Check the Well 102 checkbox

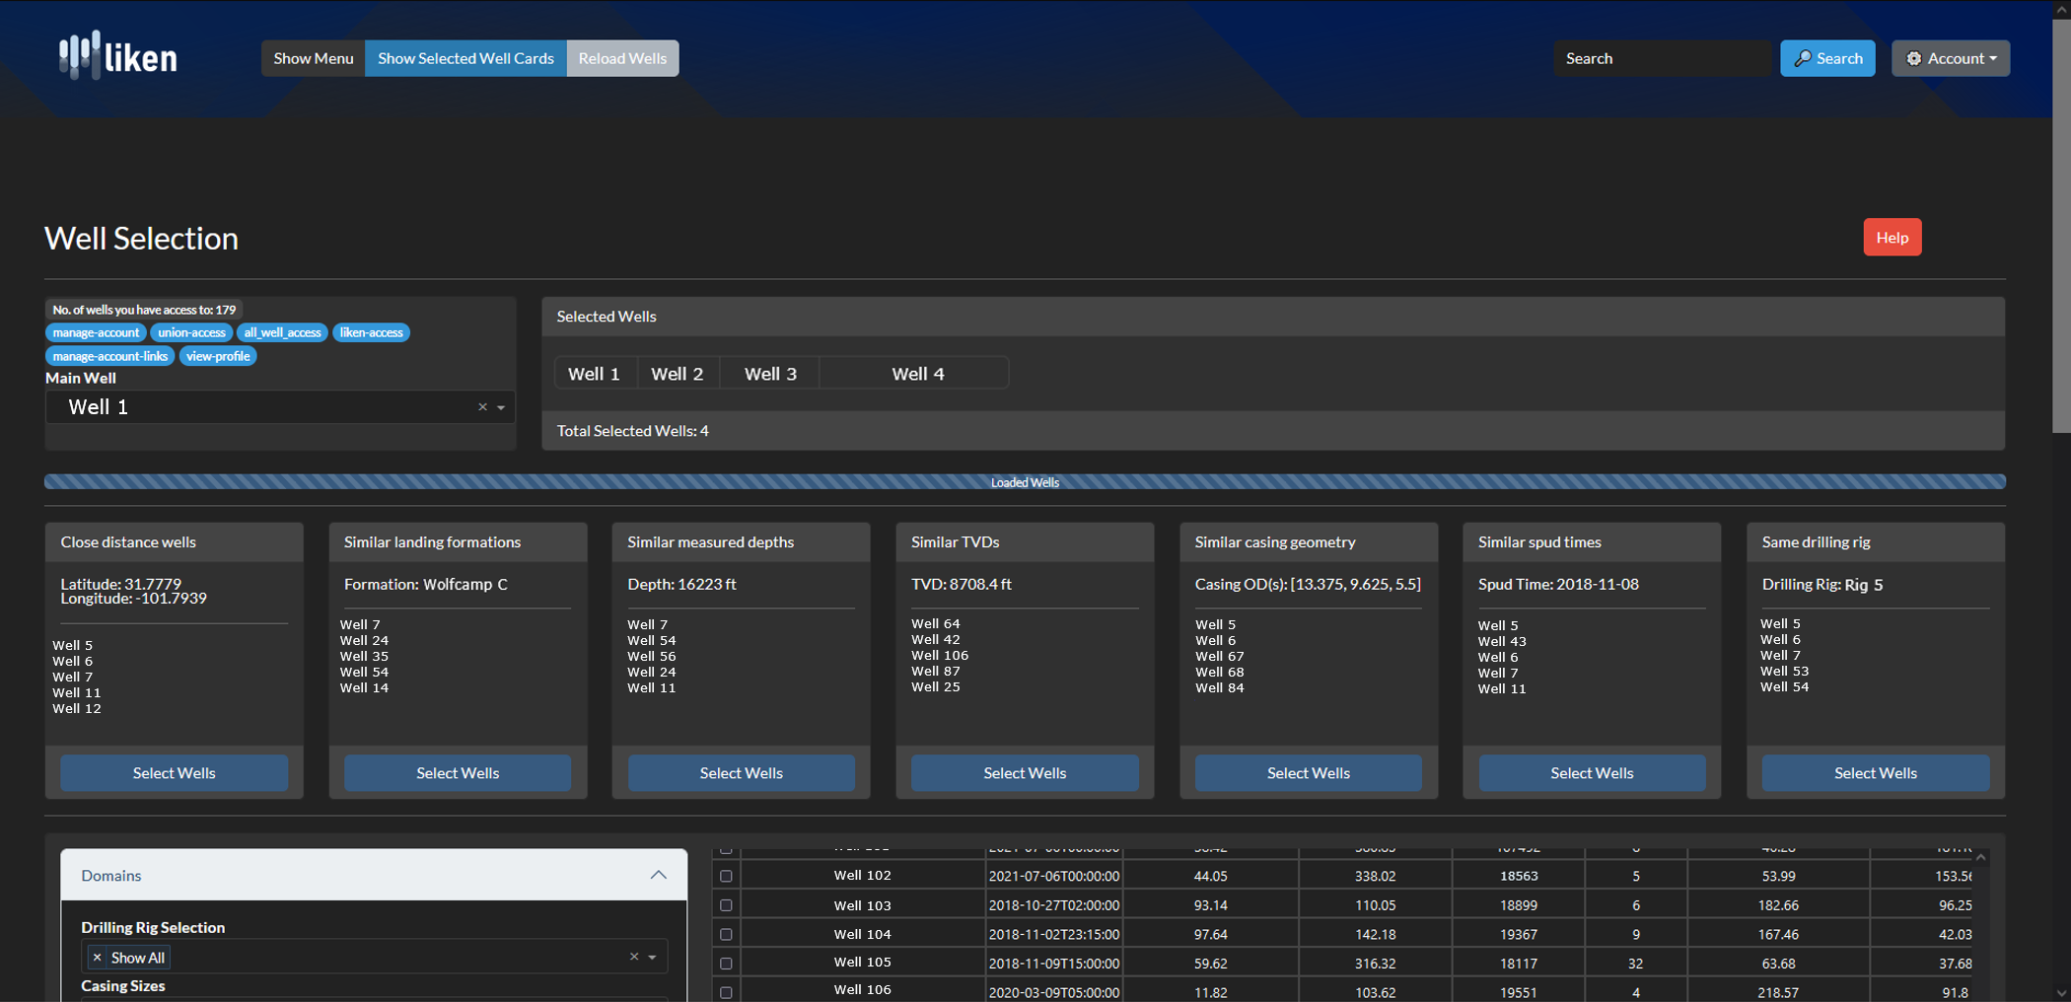click(x=726, y=876)
